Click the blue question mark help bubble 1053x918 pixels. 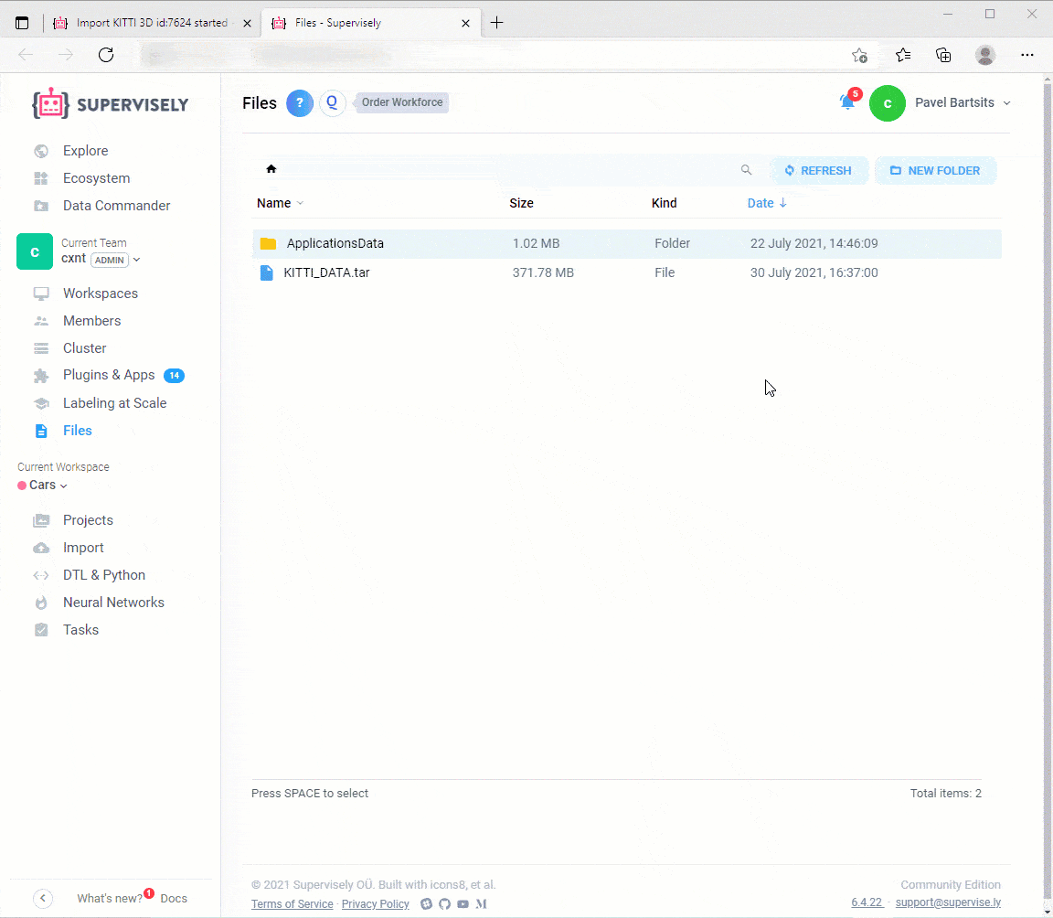click(x=299, y=102)
